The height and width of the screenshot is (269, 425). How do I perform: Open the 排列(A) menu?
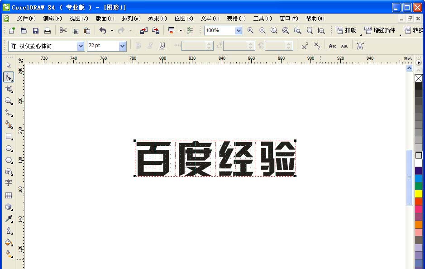[x=131, y=19]
